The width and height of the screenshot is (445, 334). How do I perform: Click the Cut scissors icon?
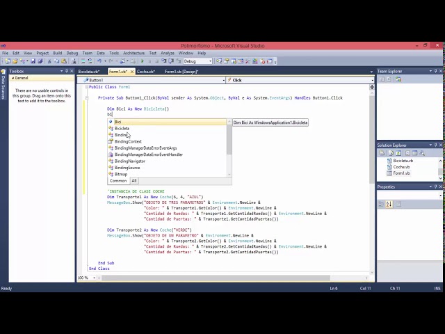coord(49,61)
